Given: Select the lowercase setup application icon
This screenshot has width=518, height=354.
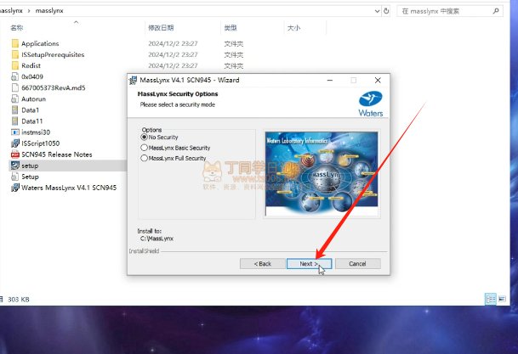Looking at the screenshot, I should (14, 166).
